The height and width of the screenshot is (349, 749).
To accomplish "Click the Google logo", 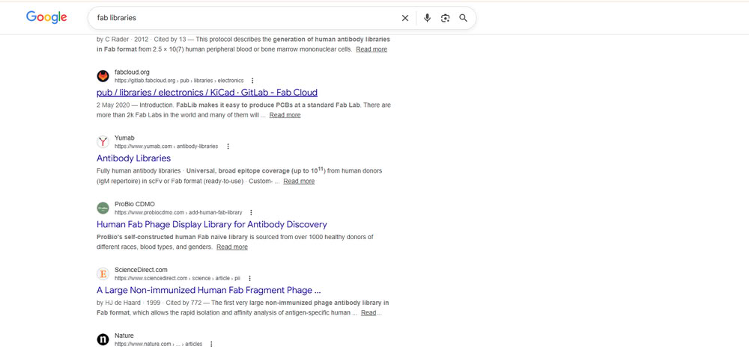I will pos(46,18).
